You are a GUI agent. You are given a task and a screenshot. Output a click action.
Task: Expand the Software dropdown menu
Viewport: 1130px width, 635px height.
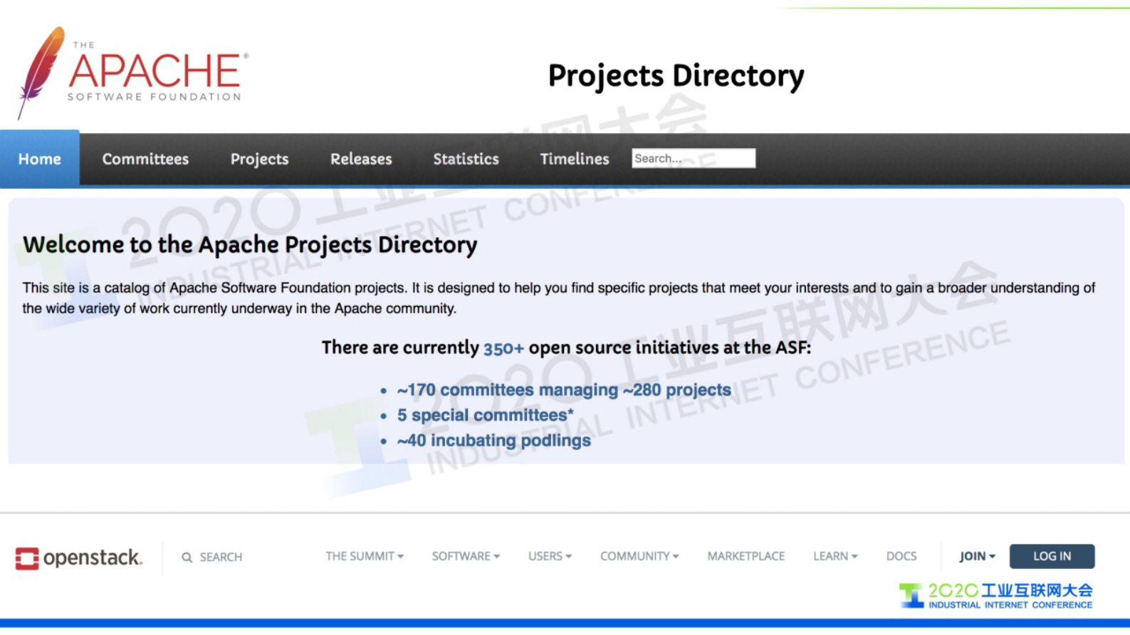466,556
